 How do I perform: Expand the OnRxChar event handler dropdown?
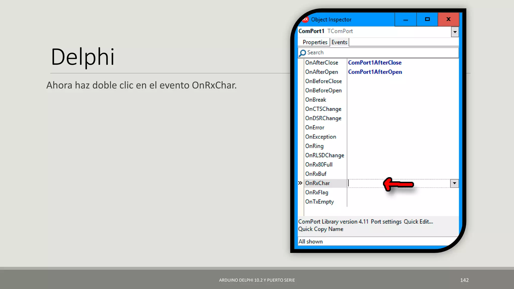454,183
